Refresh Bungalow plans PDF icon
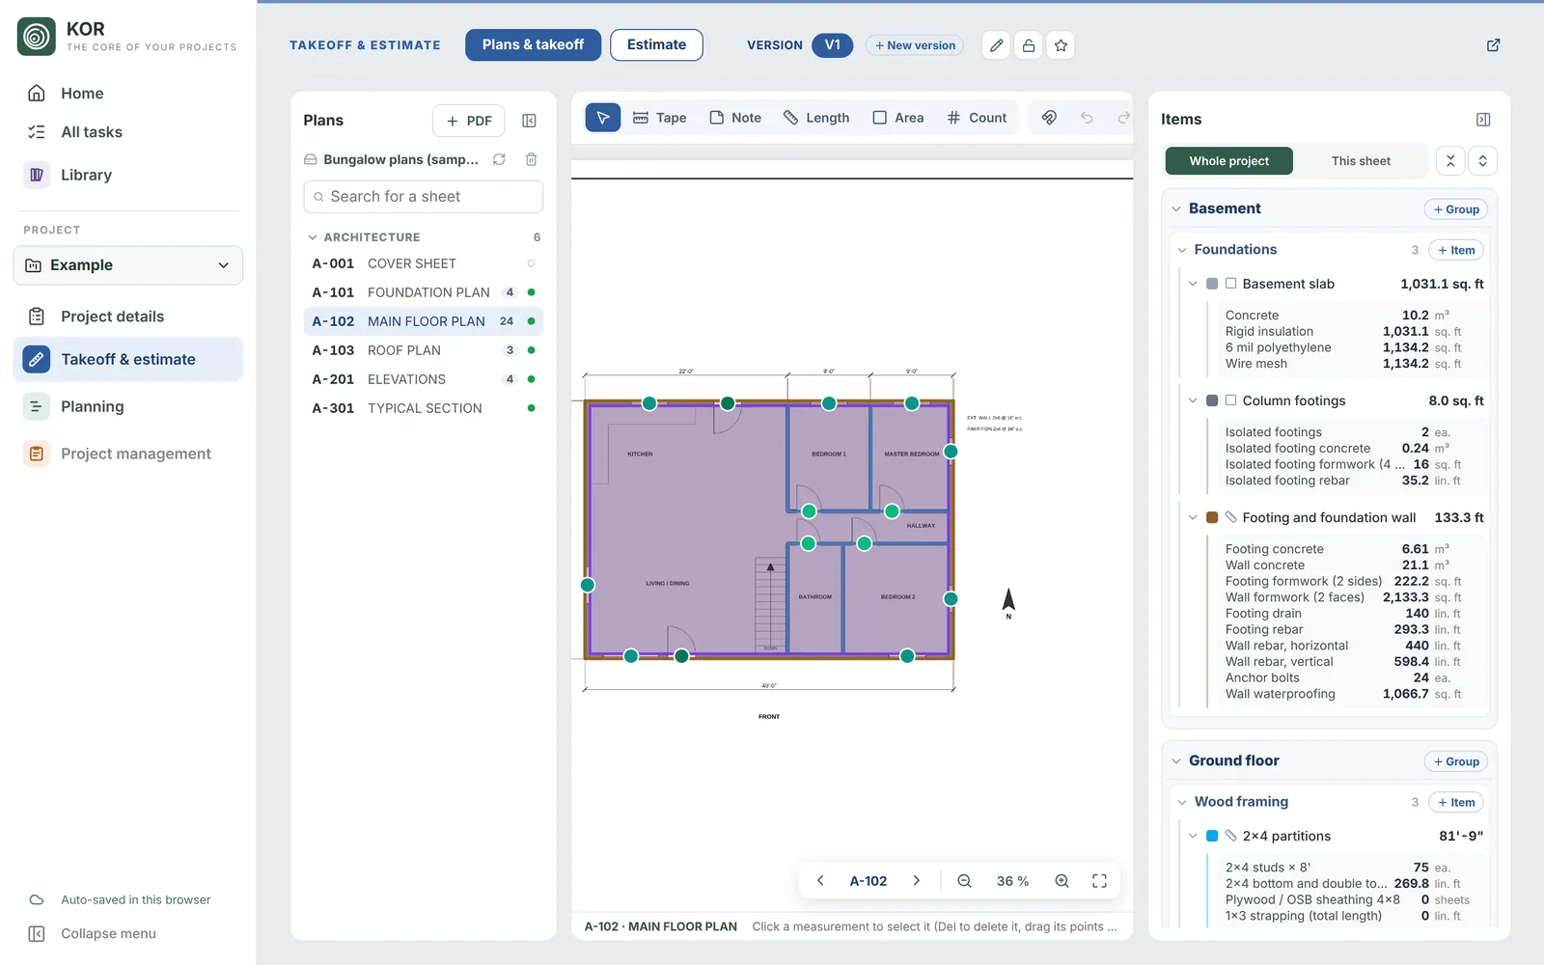1544x965 pixels. click(x=499, y=159)
